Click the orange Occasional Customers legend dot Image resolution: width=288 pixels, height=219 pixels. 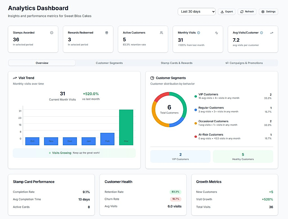tap(196, 123)
